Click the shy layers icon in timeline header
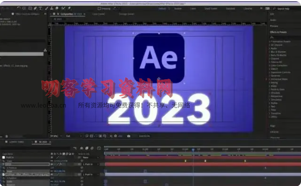The width and height of the screenshot is (301, 186). (x=81, y=148)
